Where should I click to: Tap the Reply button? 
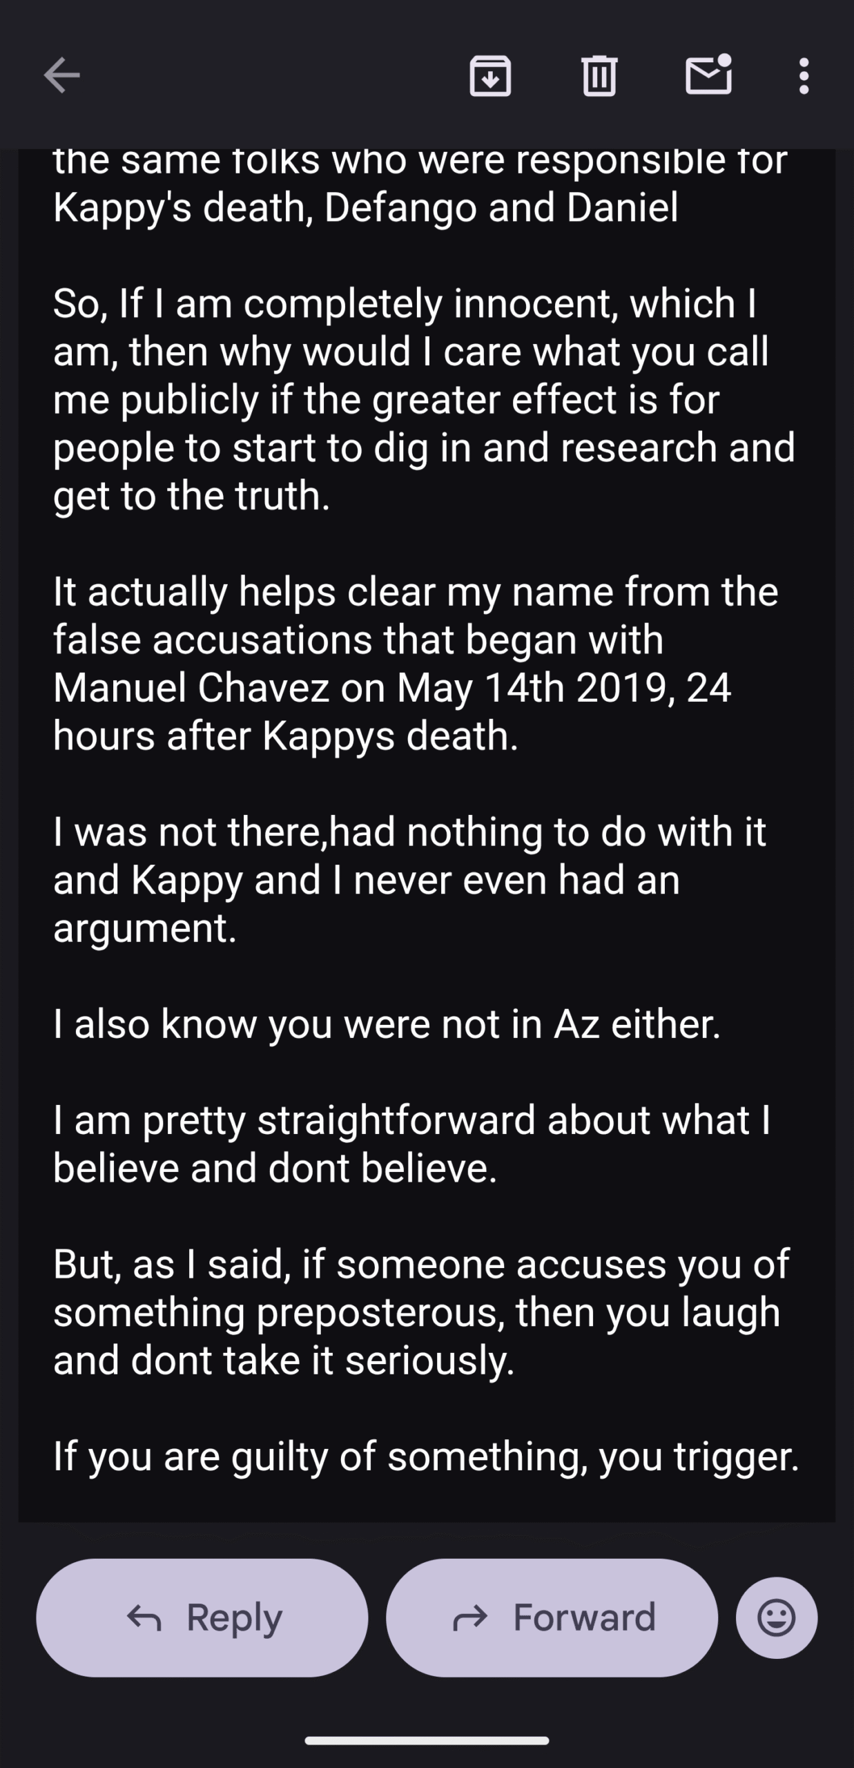click(202, 1617)
